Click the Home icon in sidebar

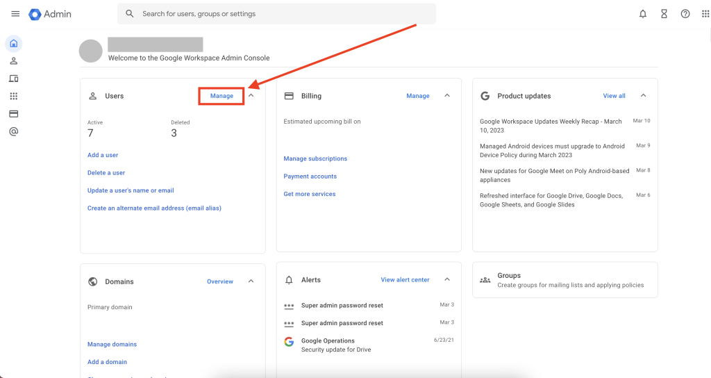[13, 44]
